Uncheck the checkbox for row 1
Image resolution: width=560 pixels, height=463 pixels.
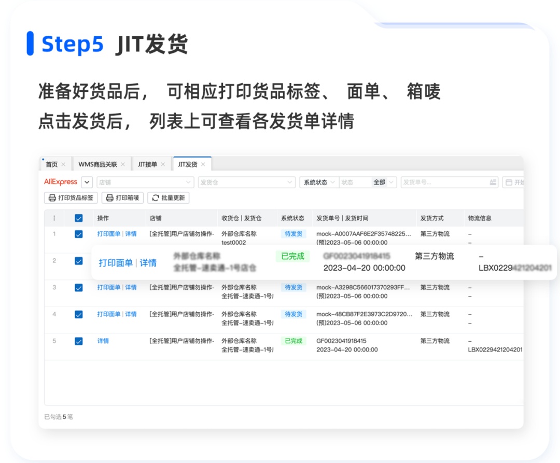click(79, 234)
